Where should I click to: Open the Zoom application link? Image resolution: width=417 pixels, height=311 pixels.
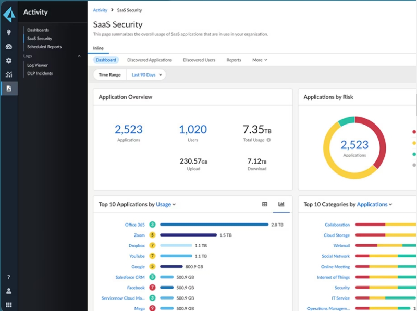pos(139,235)
